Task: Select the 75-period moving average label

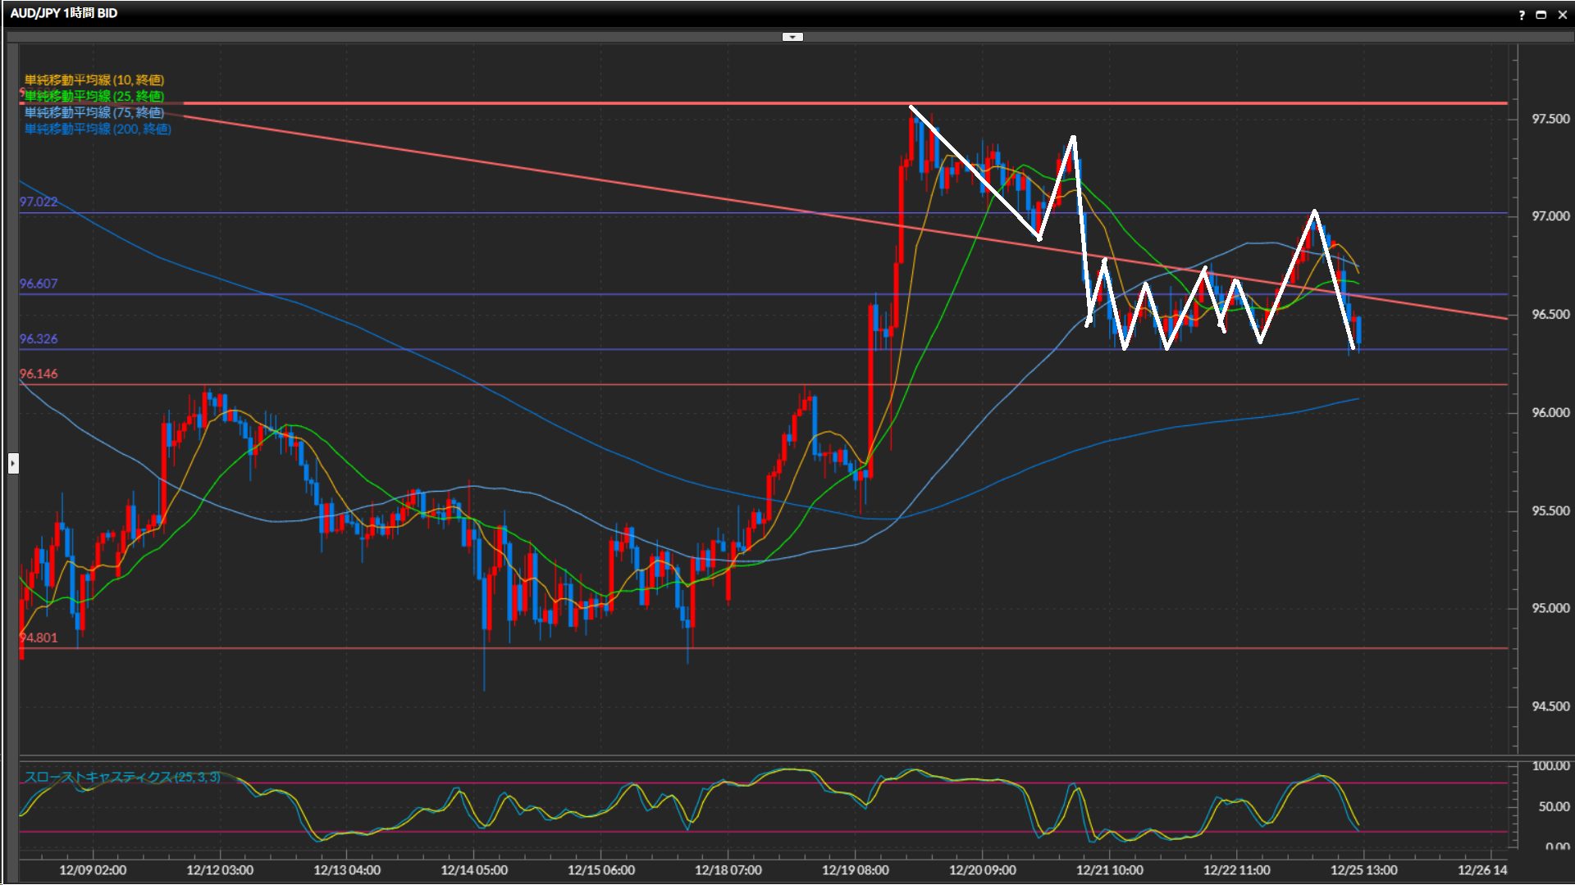Action: (94, 112)
